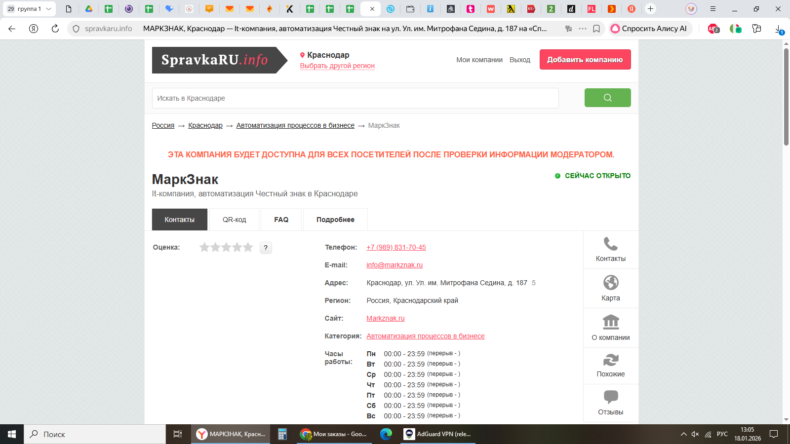Open the Мои компании link
Screen dimensions: 790x444
coord(479,60)
